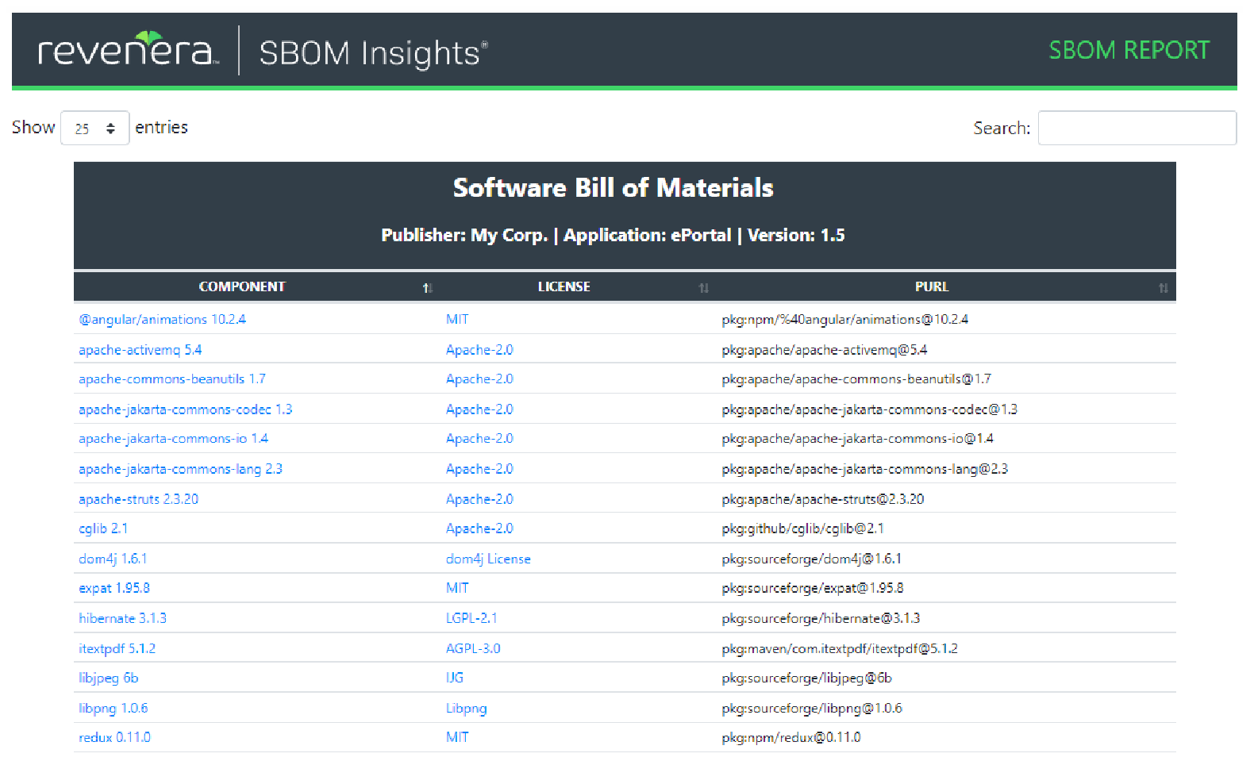Image resolution: width=1254 pixels, height=761 pixels.
Task: Open the apache-jakarta-commons-codec 1.3 link
Action: pyautogui.click(x=185, y=409)
